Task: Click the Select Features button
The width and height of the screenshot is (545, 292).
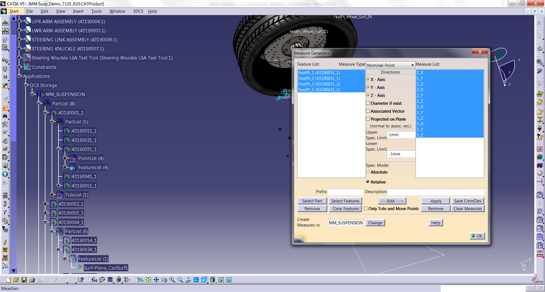Action: point(345,201)
